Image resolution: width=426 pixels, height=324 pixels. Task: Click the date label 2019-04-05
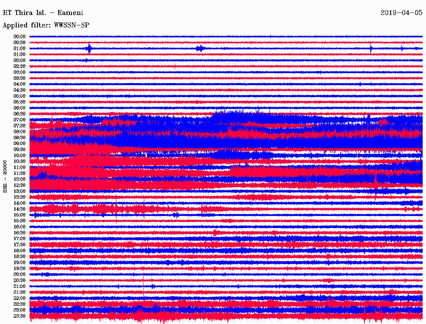(401, 13)
